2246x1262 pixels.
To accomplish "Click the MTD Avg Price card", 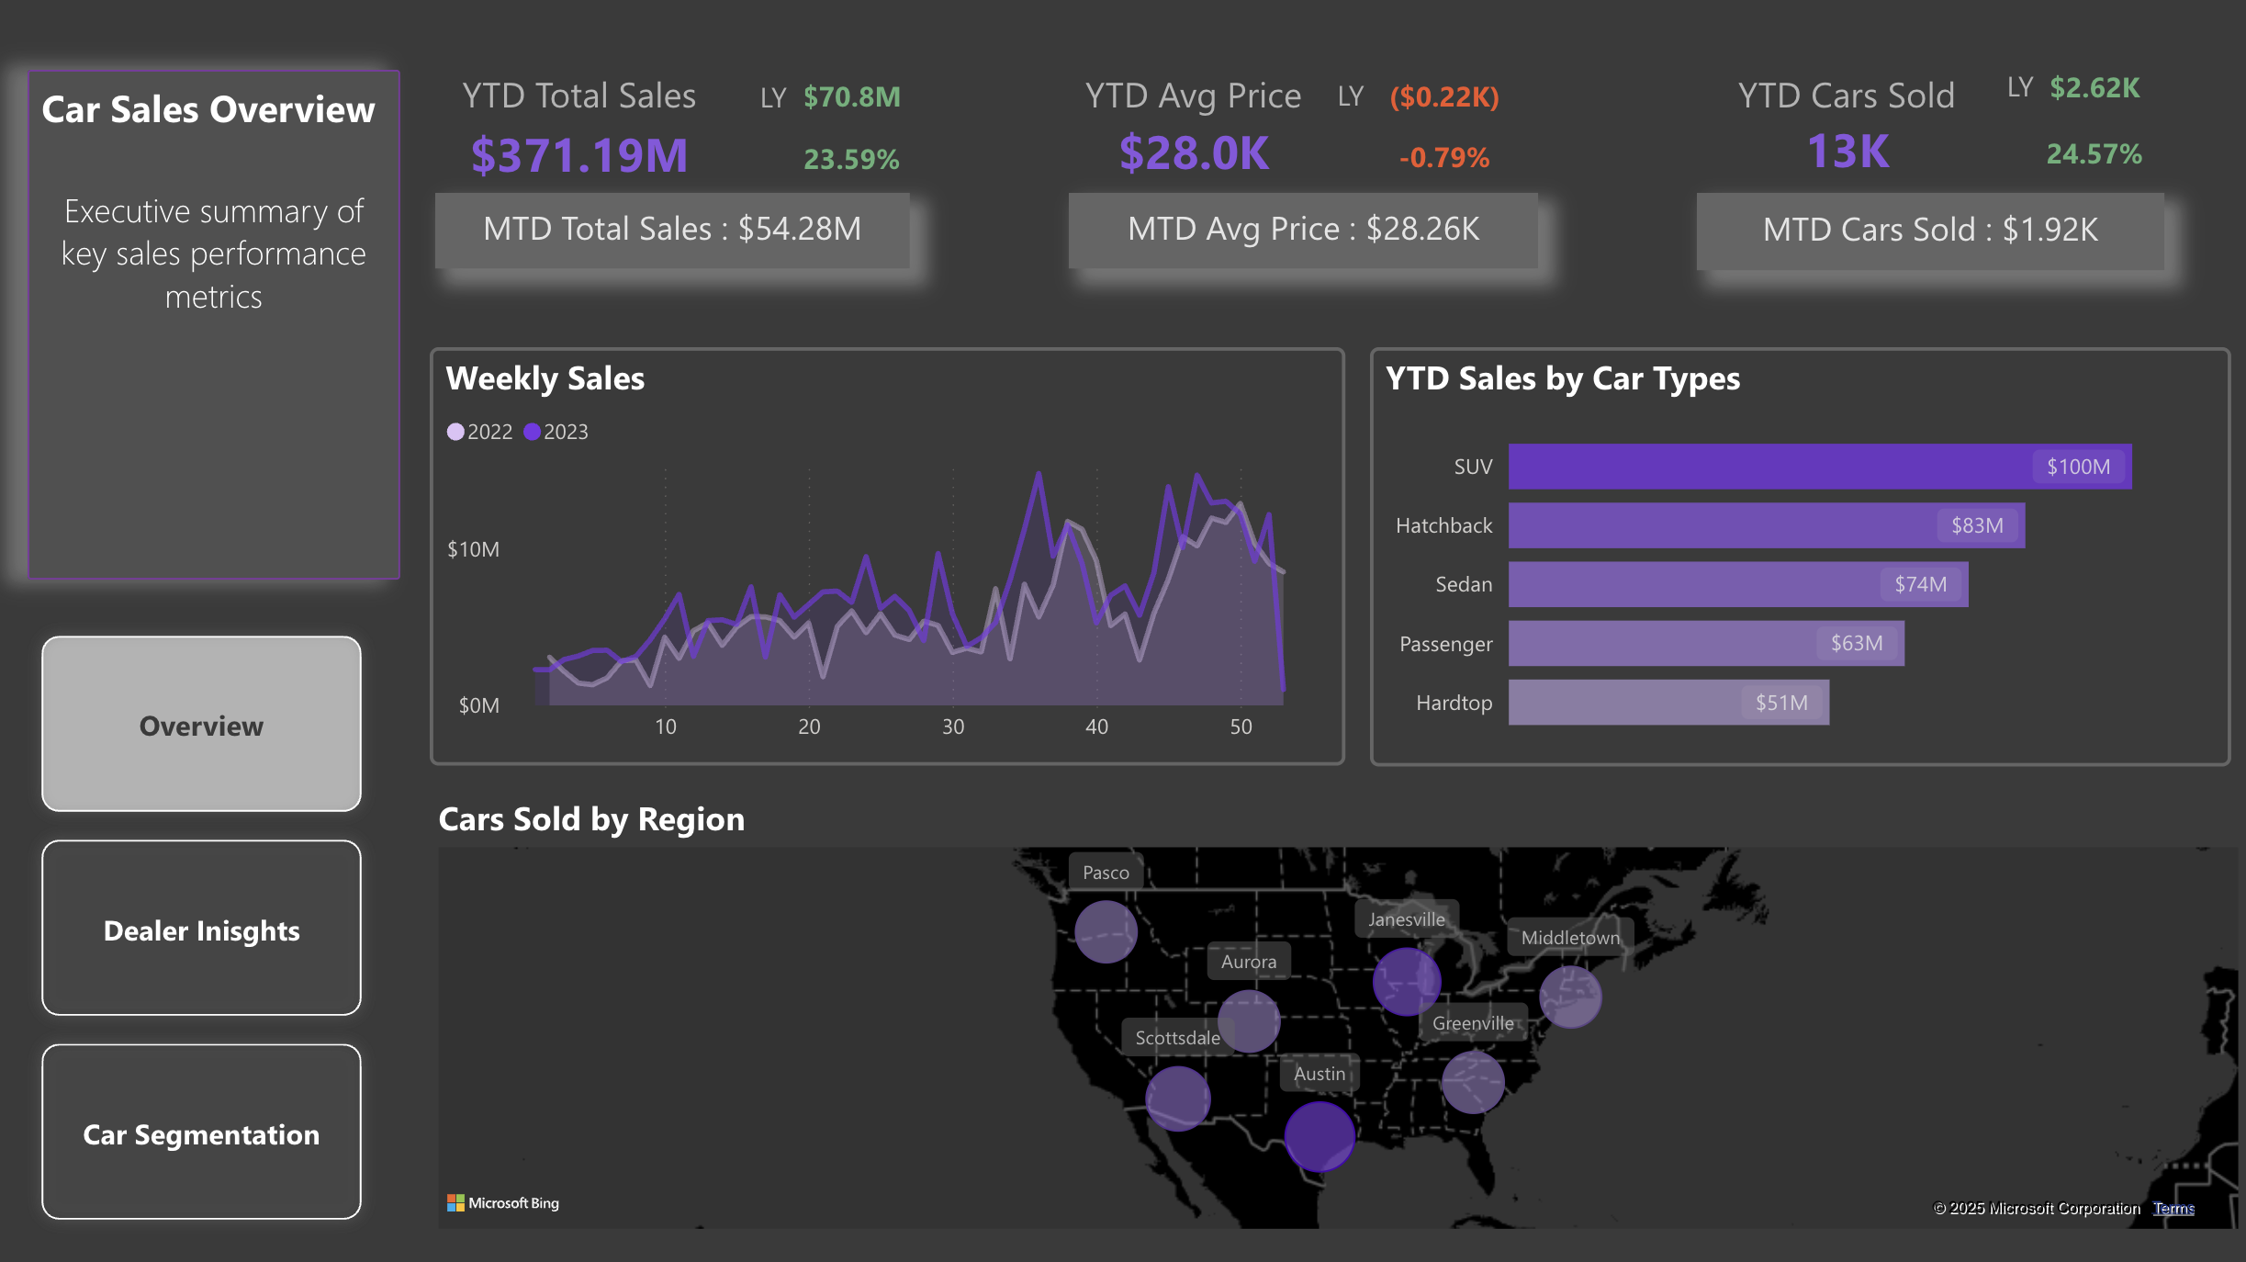I will pyautogui.click(x=1302, y=230).
